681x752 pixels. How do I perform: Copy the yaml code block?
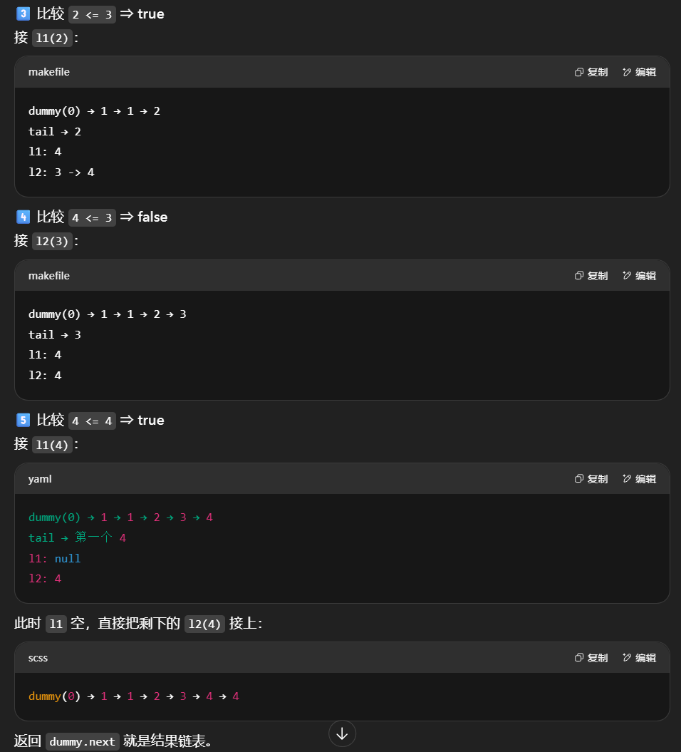(x=591, y=479)
